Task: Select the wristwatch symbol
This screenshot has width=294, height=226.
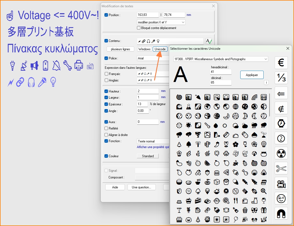Action: pos(281,123)
